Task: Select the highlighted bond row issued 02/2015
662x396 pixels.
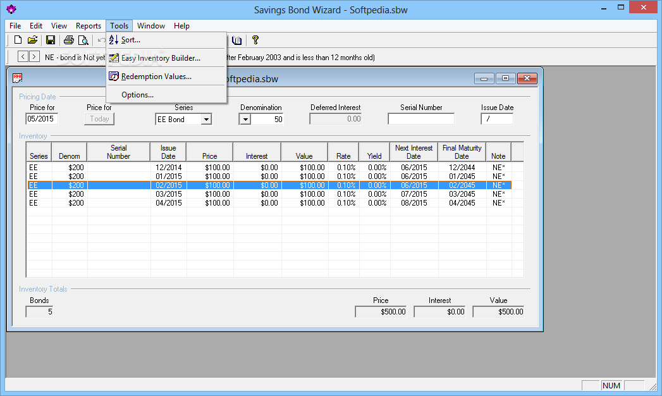Action: (269, 185)
